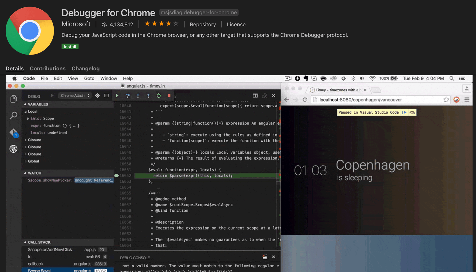Open the Chrome profile avatar button

click(466, 88)
